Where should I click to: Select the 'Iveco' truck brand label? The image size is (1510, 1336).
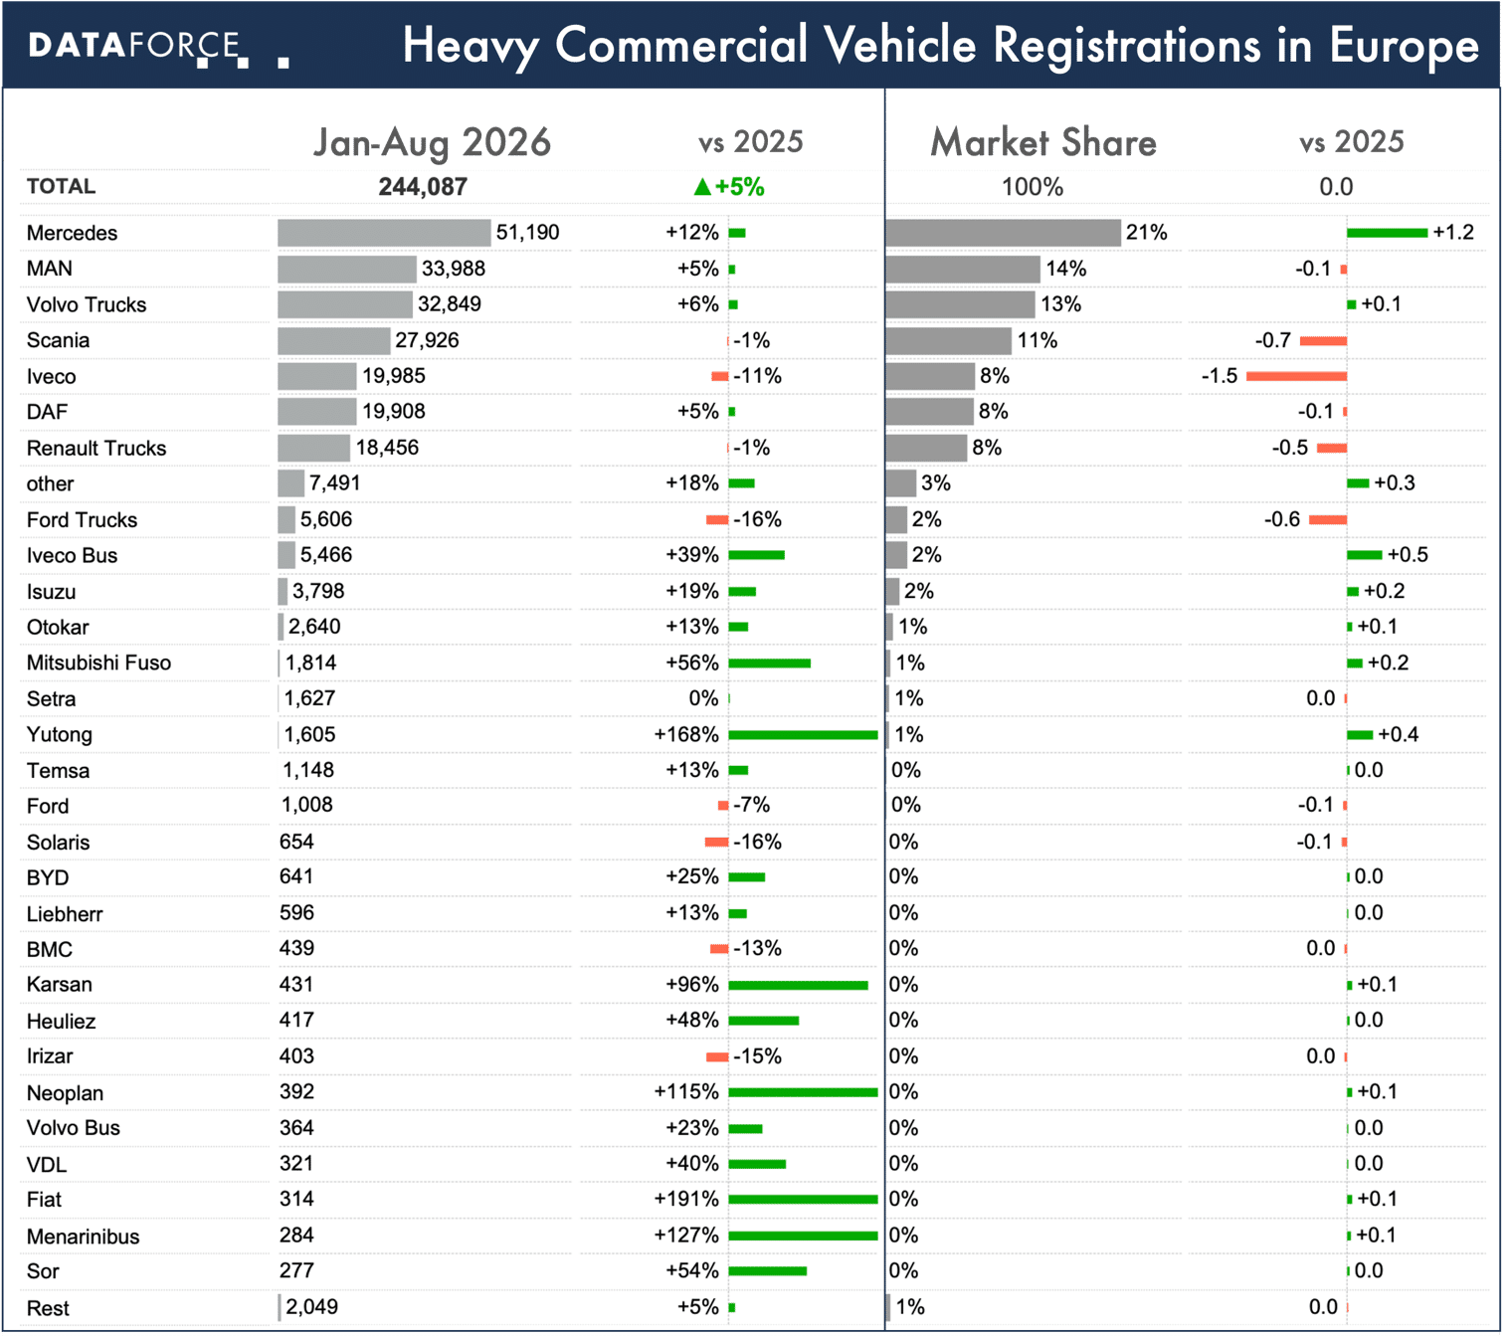click(51, 376)
